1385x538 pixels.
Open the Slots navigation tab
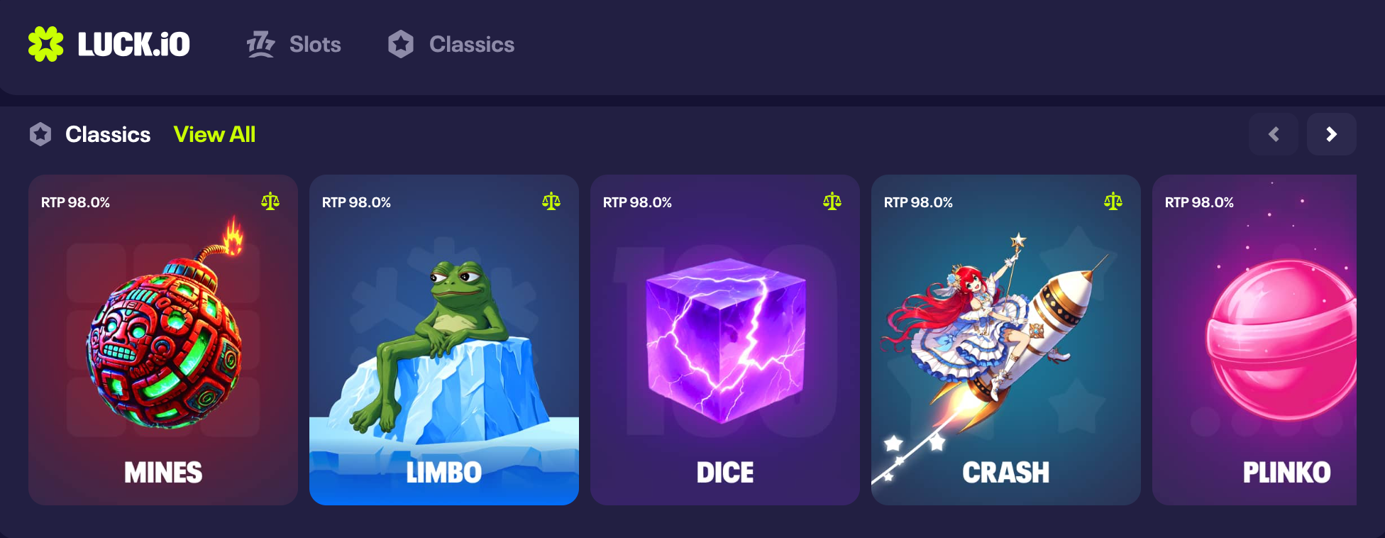pyautogui.click(x=294, y=44)
